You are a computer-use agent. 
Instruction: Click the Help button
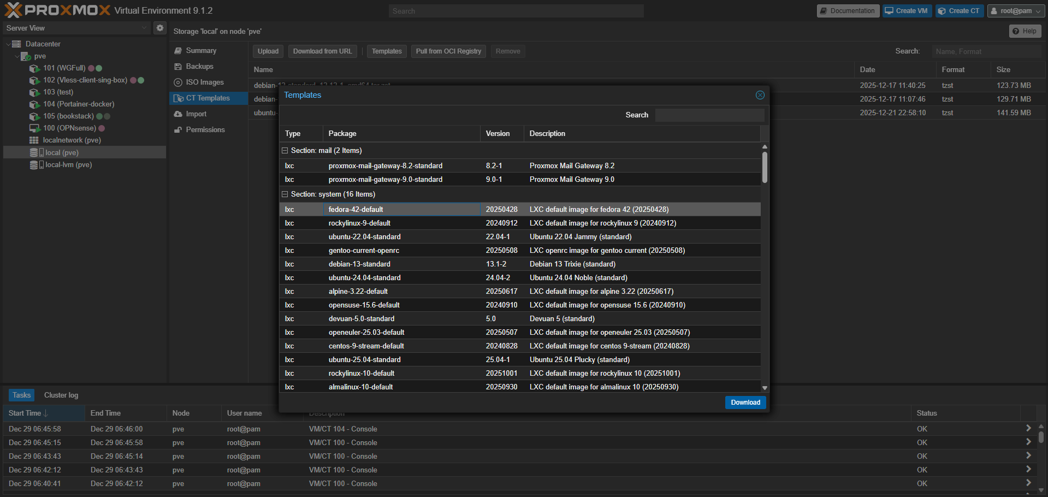1025,31
